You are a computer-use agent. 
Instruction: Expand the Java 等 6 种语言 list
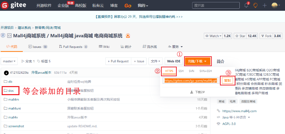tap(236, 117)
